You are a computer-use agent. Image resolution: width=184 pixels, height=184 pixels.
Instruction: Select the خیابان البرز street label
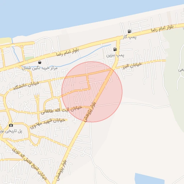point(132,66)
